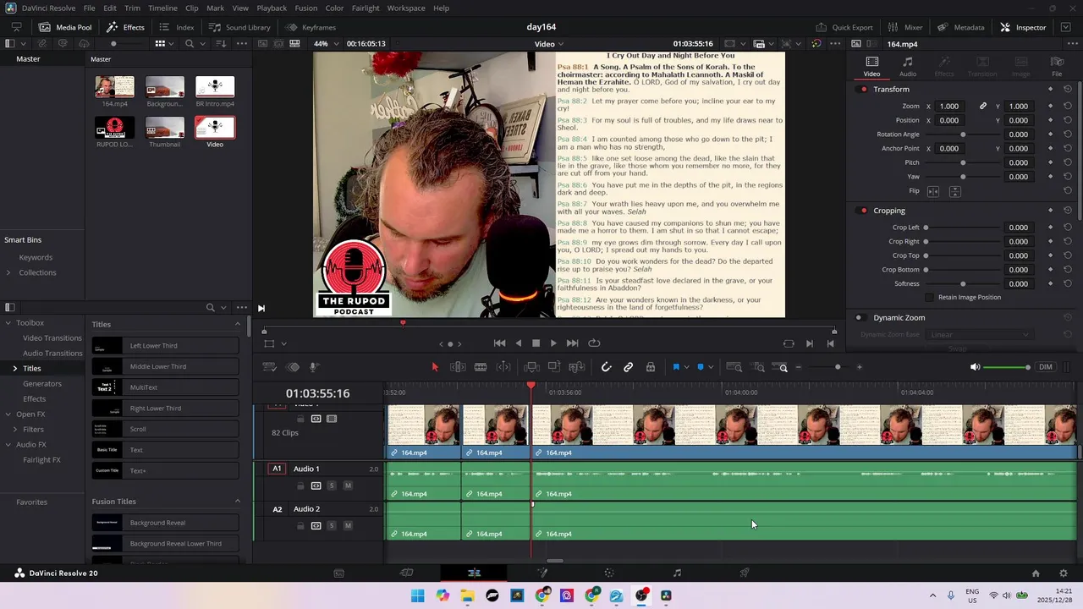The width and height of the screenshot is (1083, 609).
Task: Collapse the Fusion Titles section
Action: [x=237, y=502]
